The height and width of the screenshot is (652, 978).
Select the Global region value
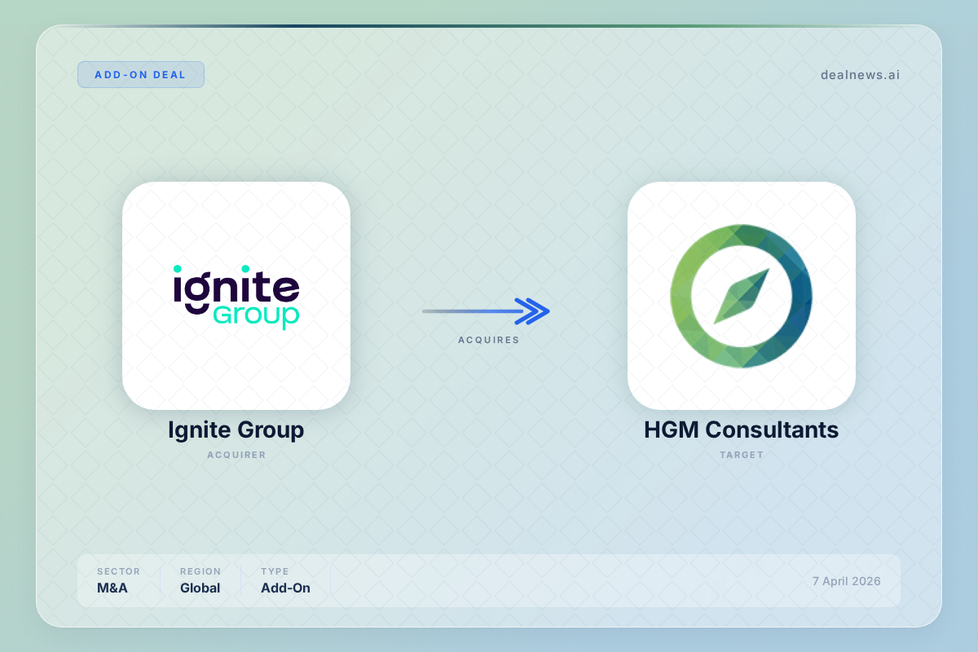click(x=200, y=588)
